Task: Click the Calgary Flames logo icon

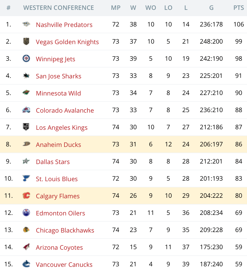Action: 26,196
